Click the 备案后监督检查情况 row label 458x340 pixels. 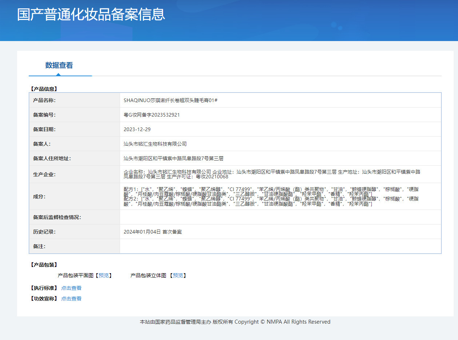coord(57,217)
